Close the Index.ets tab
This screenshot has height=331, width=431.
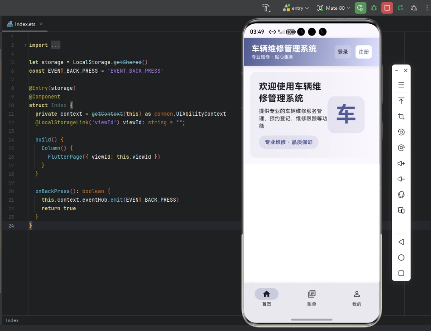[x=41, y=24]
